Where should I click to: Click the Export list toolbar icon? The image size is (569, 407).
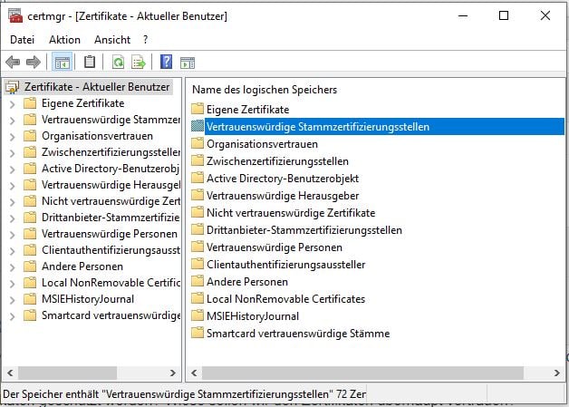coord(139,63)
